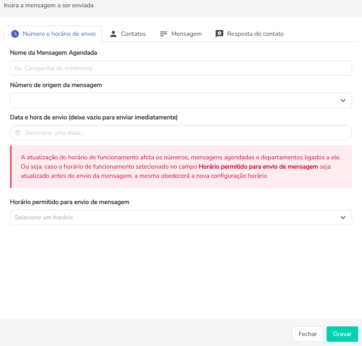Screen dimensions: 362x346
Task: Open the Resposta do contato tab
Action: click(x=250, y=34)
